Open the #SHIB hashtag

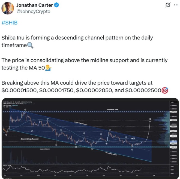(10, 23)
